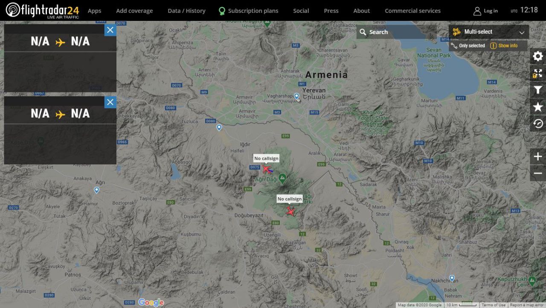Open the Apps menu
The image size is (546, 308).
point(94,11)
